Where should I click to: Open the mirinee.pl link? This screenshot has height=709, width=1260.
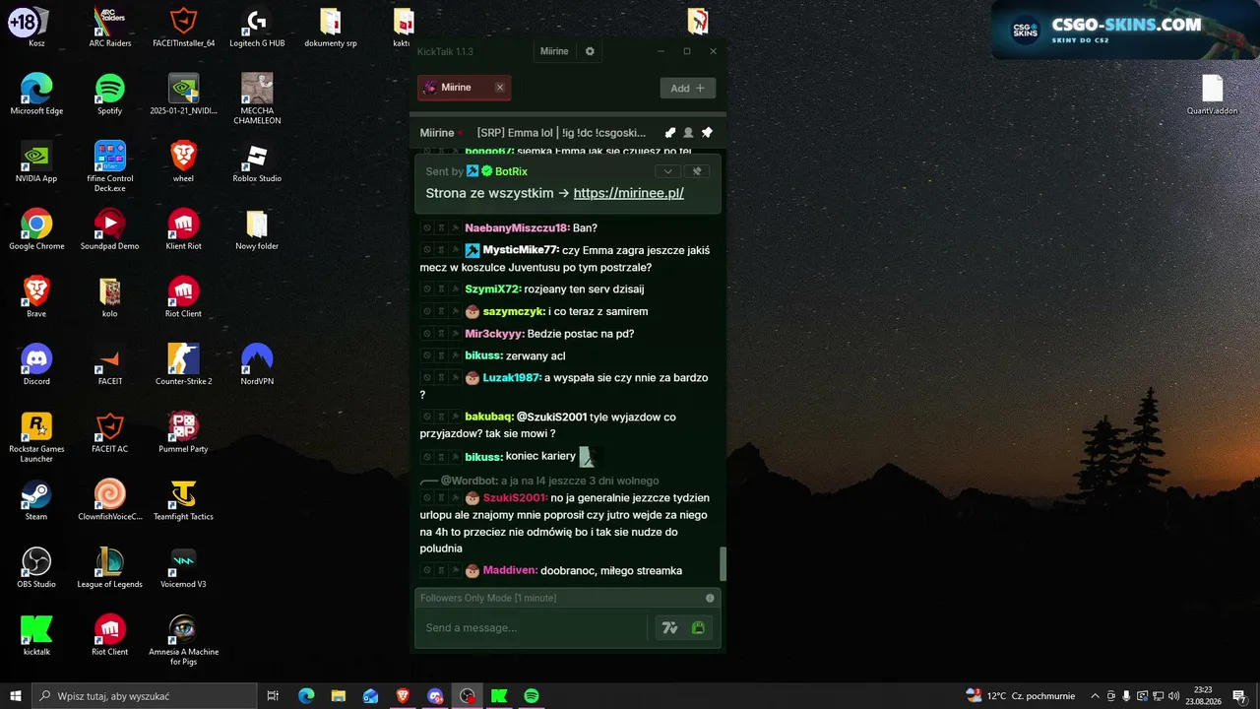click(629, 193)
